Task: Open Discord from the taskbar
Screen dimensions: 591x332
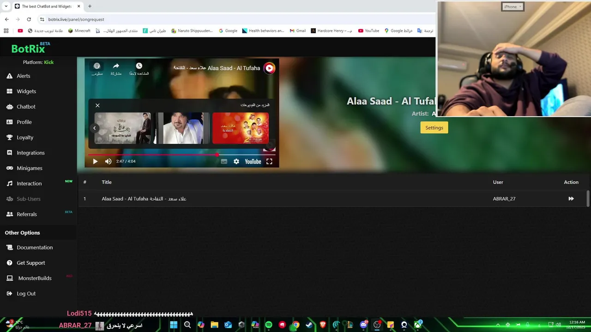Action: (363, 325)
